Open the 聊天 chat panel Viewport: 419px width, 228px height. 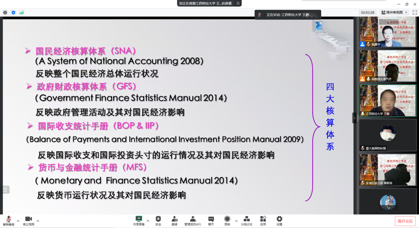tap(211, 220)
